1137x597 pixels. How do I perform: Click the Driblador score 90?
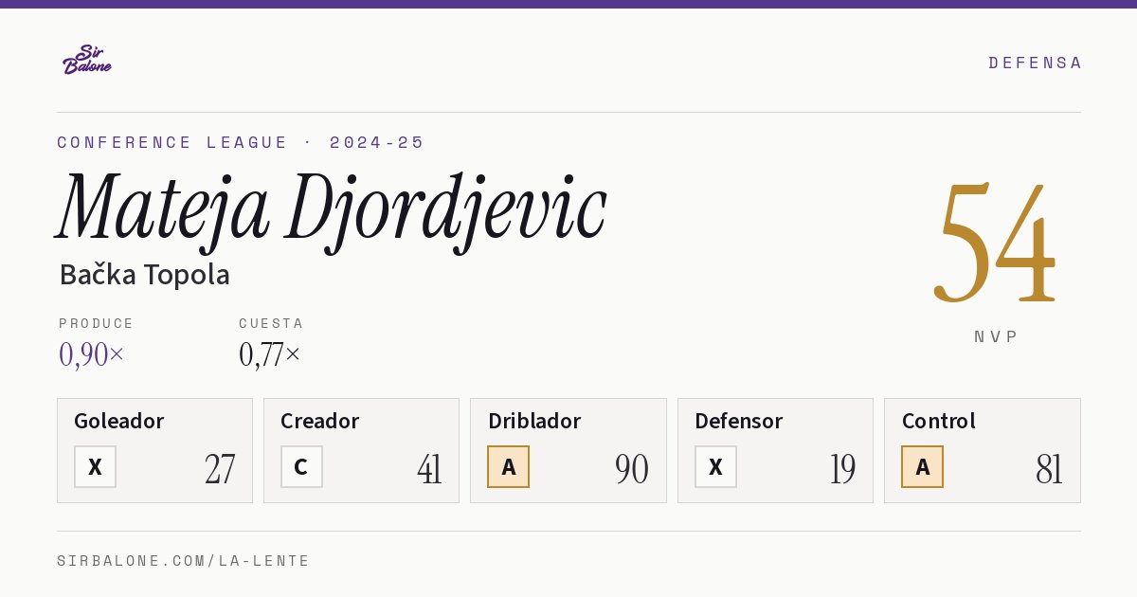pos(632,469)
